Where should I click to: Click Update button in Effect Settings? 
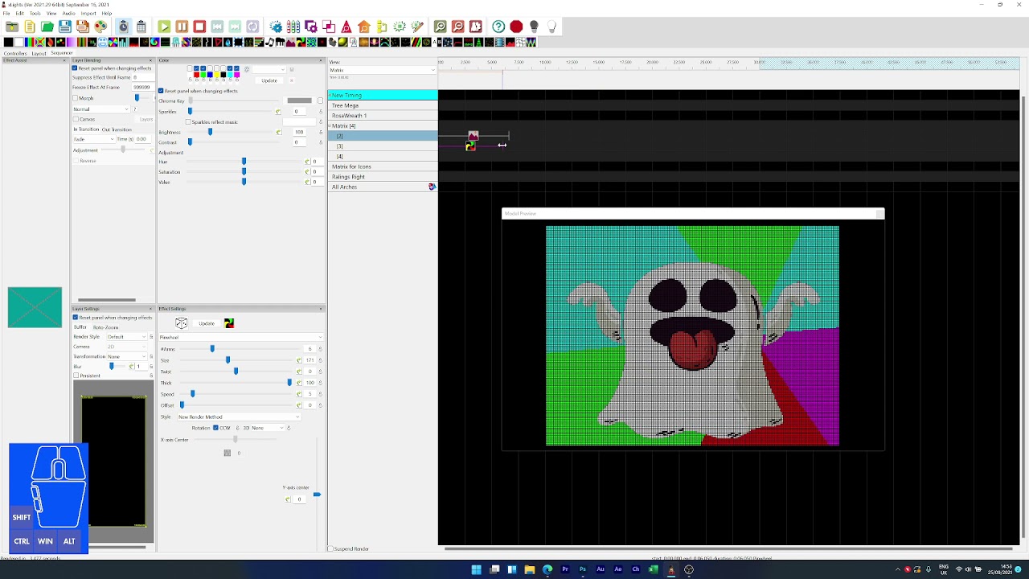tap(207, 323)
